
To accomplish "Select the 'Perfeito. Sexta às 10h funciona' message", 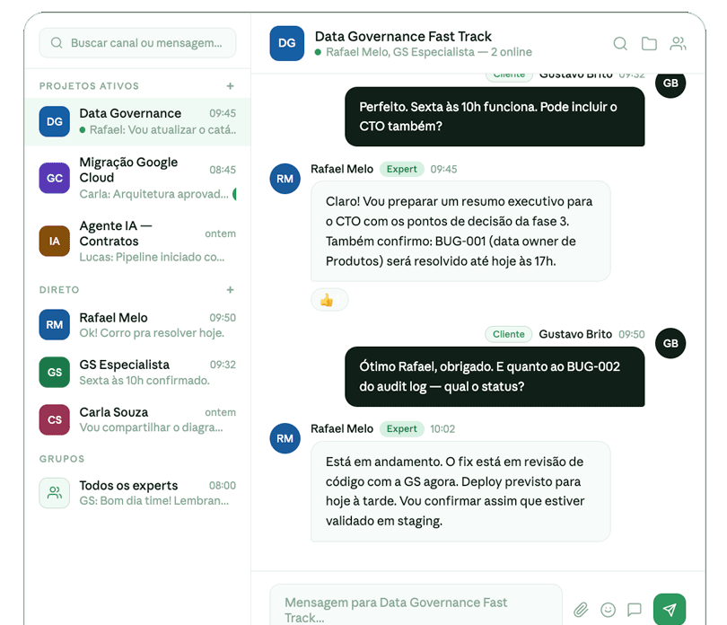I will coord(495,117).
